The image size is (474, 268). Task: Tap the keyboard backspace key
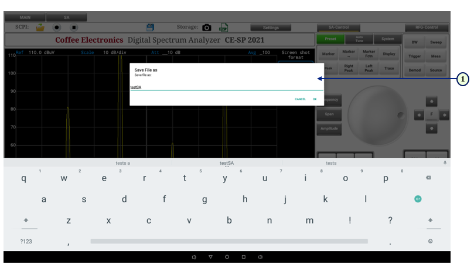tap(428, 178)
